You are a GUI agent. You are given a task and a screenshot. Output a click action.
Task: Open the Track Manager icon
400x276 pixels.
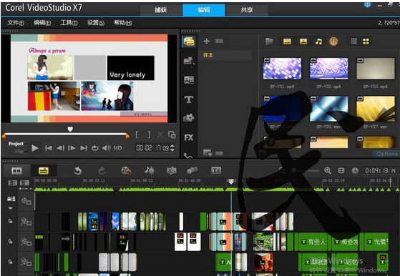[x=24, y=183]
